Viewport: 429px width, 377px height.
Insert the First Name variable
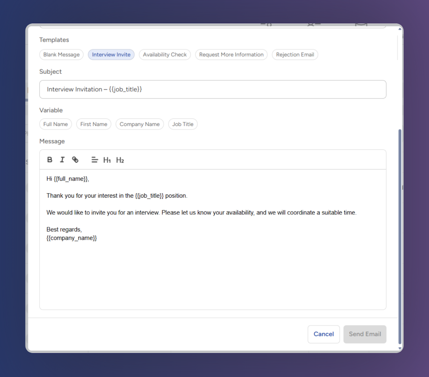(x=94, y=124)
